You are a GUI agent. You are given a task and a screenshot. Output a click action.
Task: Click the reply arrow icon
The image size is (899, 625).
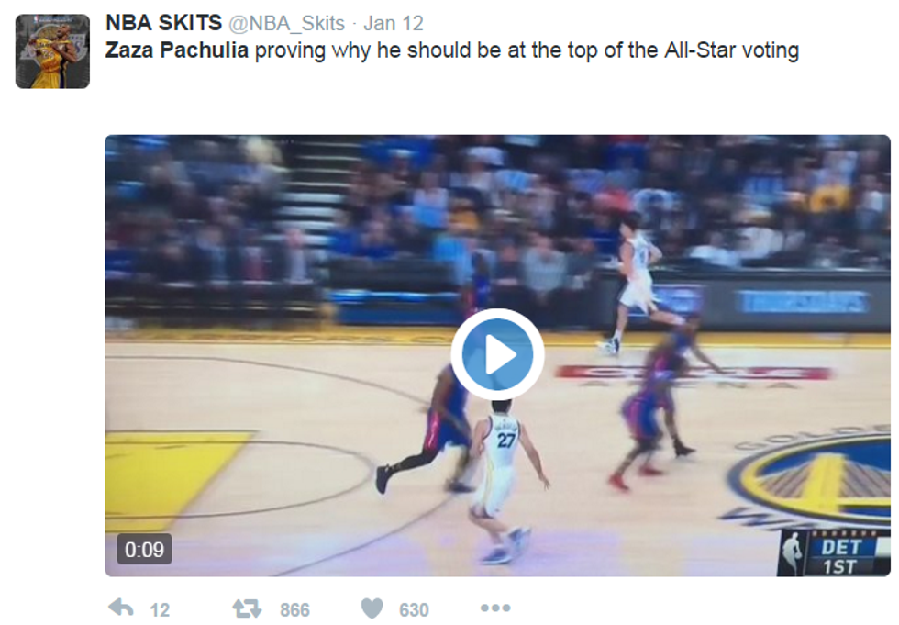click(121, 608)
